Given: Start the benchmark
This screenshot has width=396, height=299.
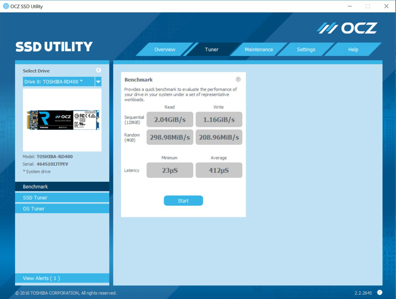Looking at the screenshot, I should click(183, 201).
